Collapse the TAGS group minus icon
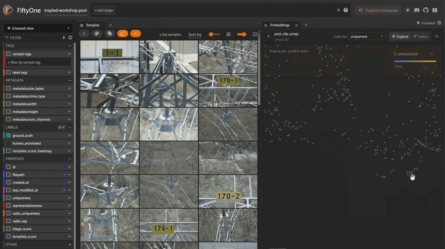This screenshot has height=249, width=445. pos(70,46)
